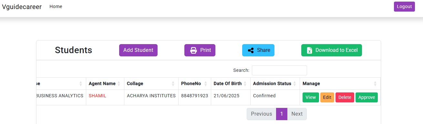Go to Next page of results
423x124 pixels.
tap(297, 114)
